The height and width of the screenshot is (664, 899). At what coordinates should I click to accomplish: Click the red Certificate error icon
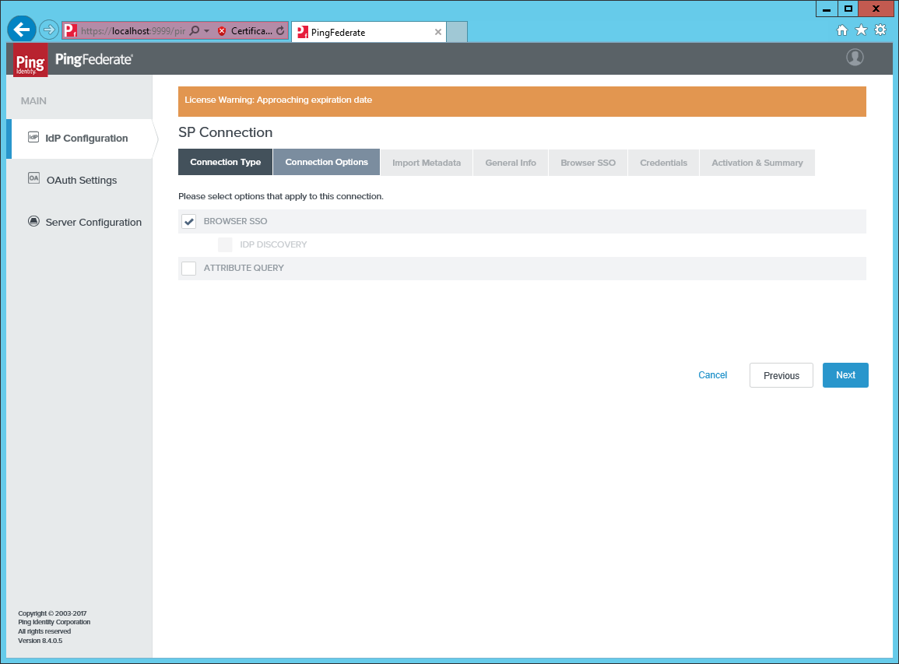(222, 31)
